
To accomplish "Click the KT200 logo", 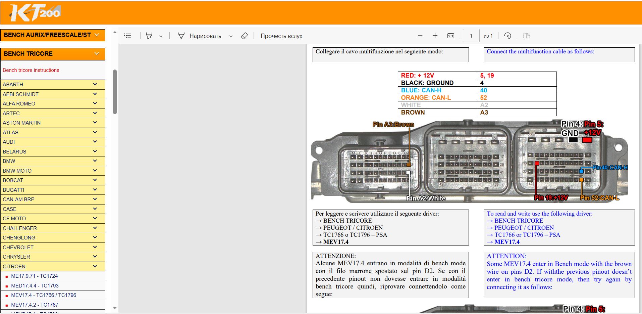I will [x=35, y=13].
